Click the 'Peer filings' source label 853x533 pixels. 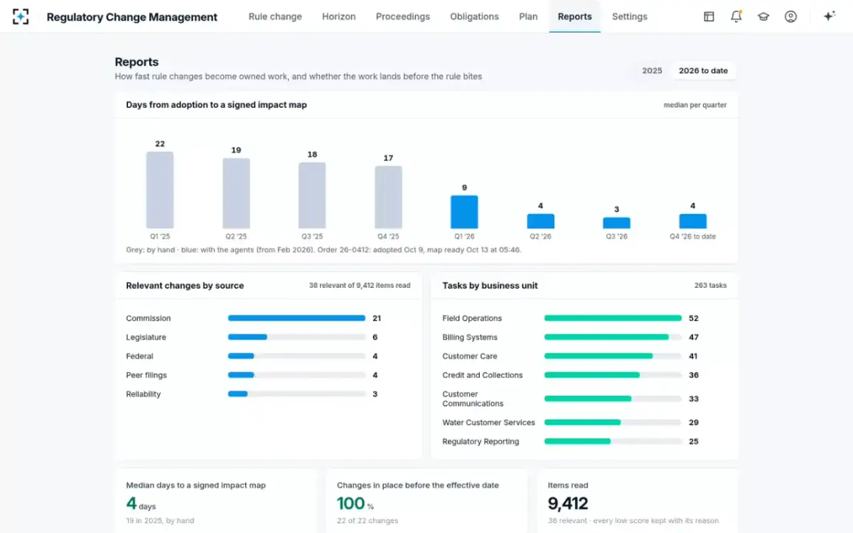pyautogui.click(x=146, y=375)
